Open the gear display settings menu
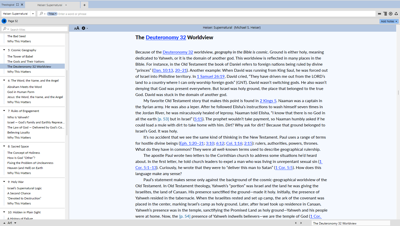Screen dimensions: 400x226 [84, 28]
